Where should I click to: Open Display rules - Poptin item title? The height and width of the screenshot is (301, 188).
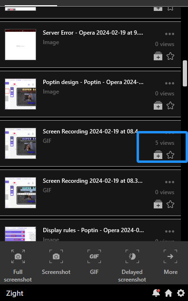(x=93, y=230)
